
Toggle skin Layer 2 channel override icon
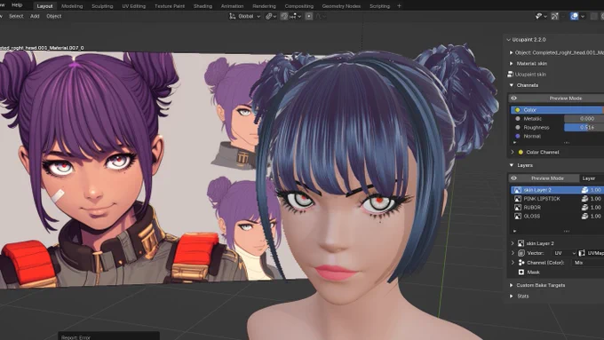(x=584, y=190)
